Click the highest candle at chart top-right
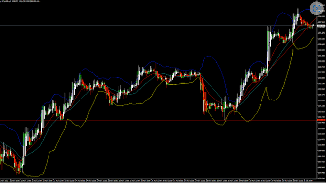The width and height of the screenshot is (326, 185). [298, 15]
